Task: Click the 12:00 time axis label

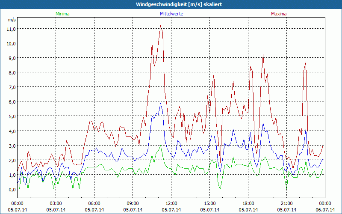Action: [x=171, y=204]
